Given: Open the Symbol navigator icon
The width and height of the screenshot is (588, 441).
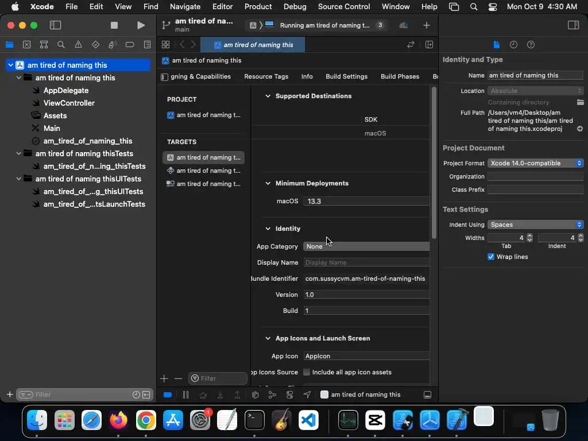Looking at the screenshot, I should [44, 45].
